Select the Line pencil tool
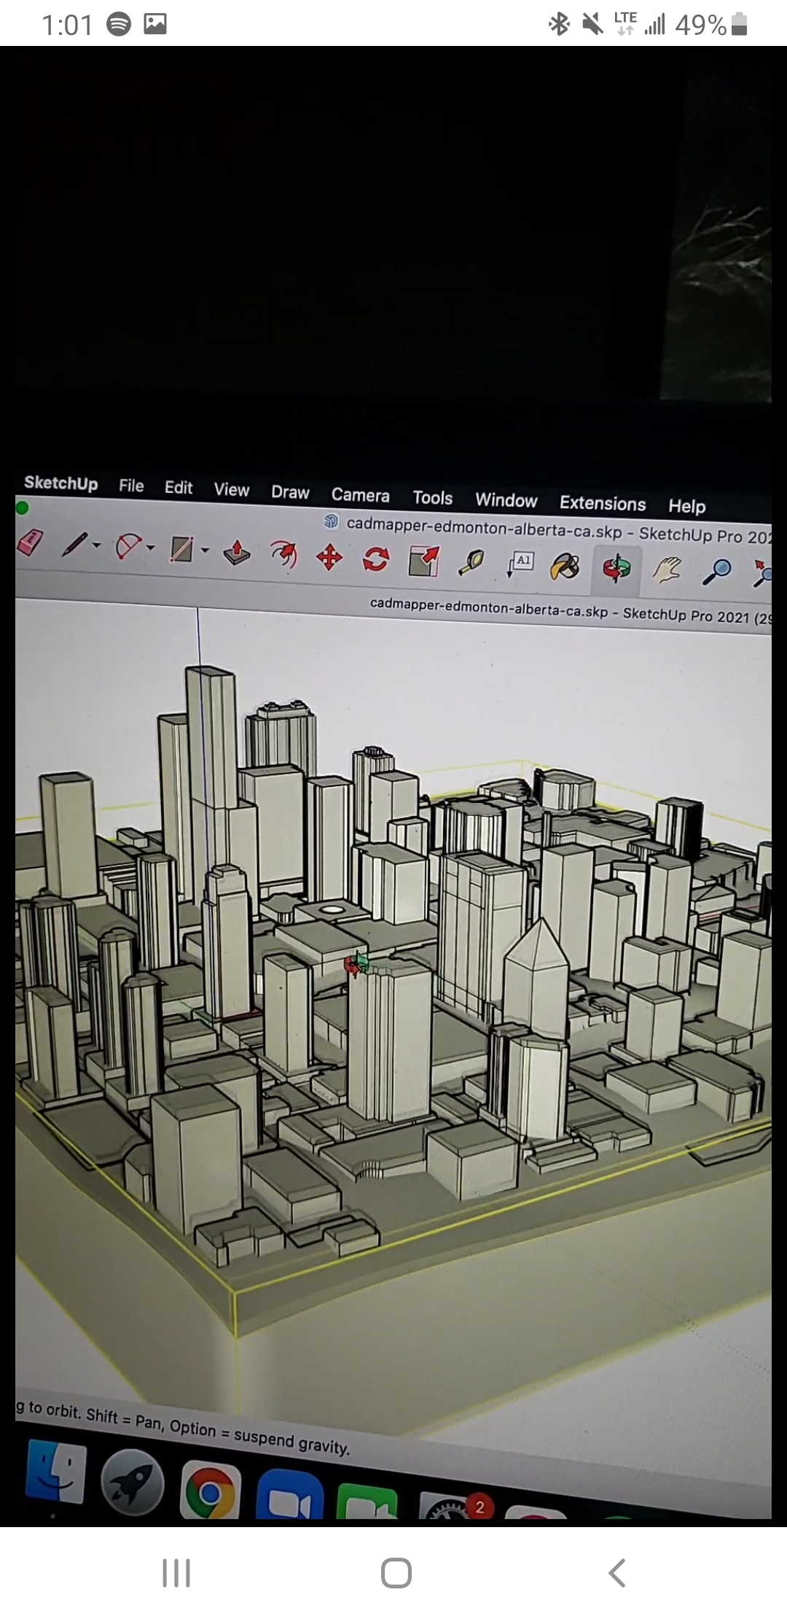The width and height of the screenshot is (787, 1619). (x=74, y=544)
